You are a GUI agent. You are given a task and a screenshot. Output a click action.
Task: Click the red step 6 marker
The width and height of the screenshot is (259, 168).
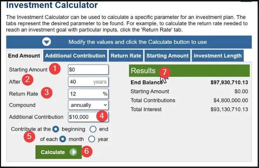point(87,152)
